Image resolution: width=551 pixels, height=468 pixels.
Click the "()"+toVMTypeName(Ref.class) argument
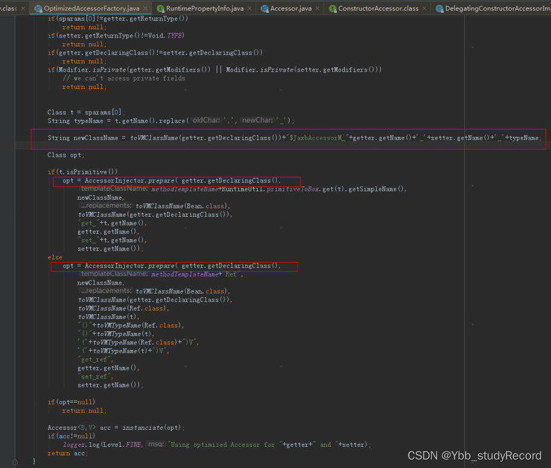tap(131, 325)
